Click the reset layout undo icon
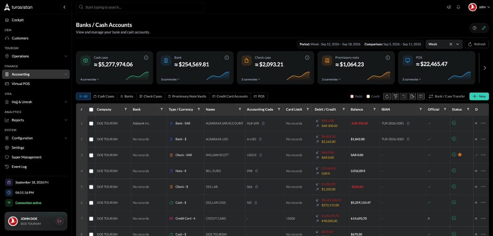 [404, 97]
